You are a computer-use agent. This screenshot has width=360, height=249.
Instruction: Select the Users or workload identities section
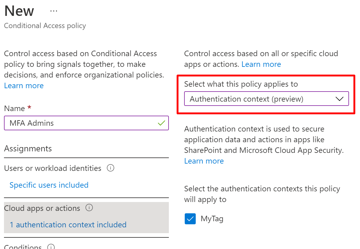click(x=53, y=168)
